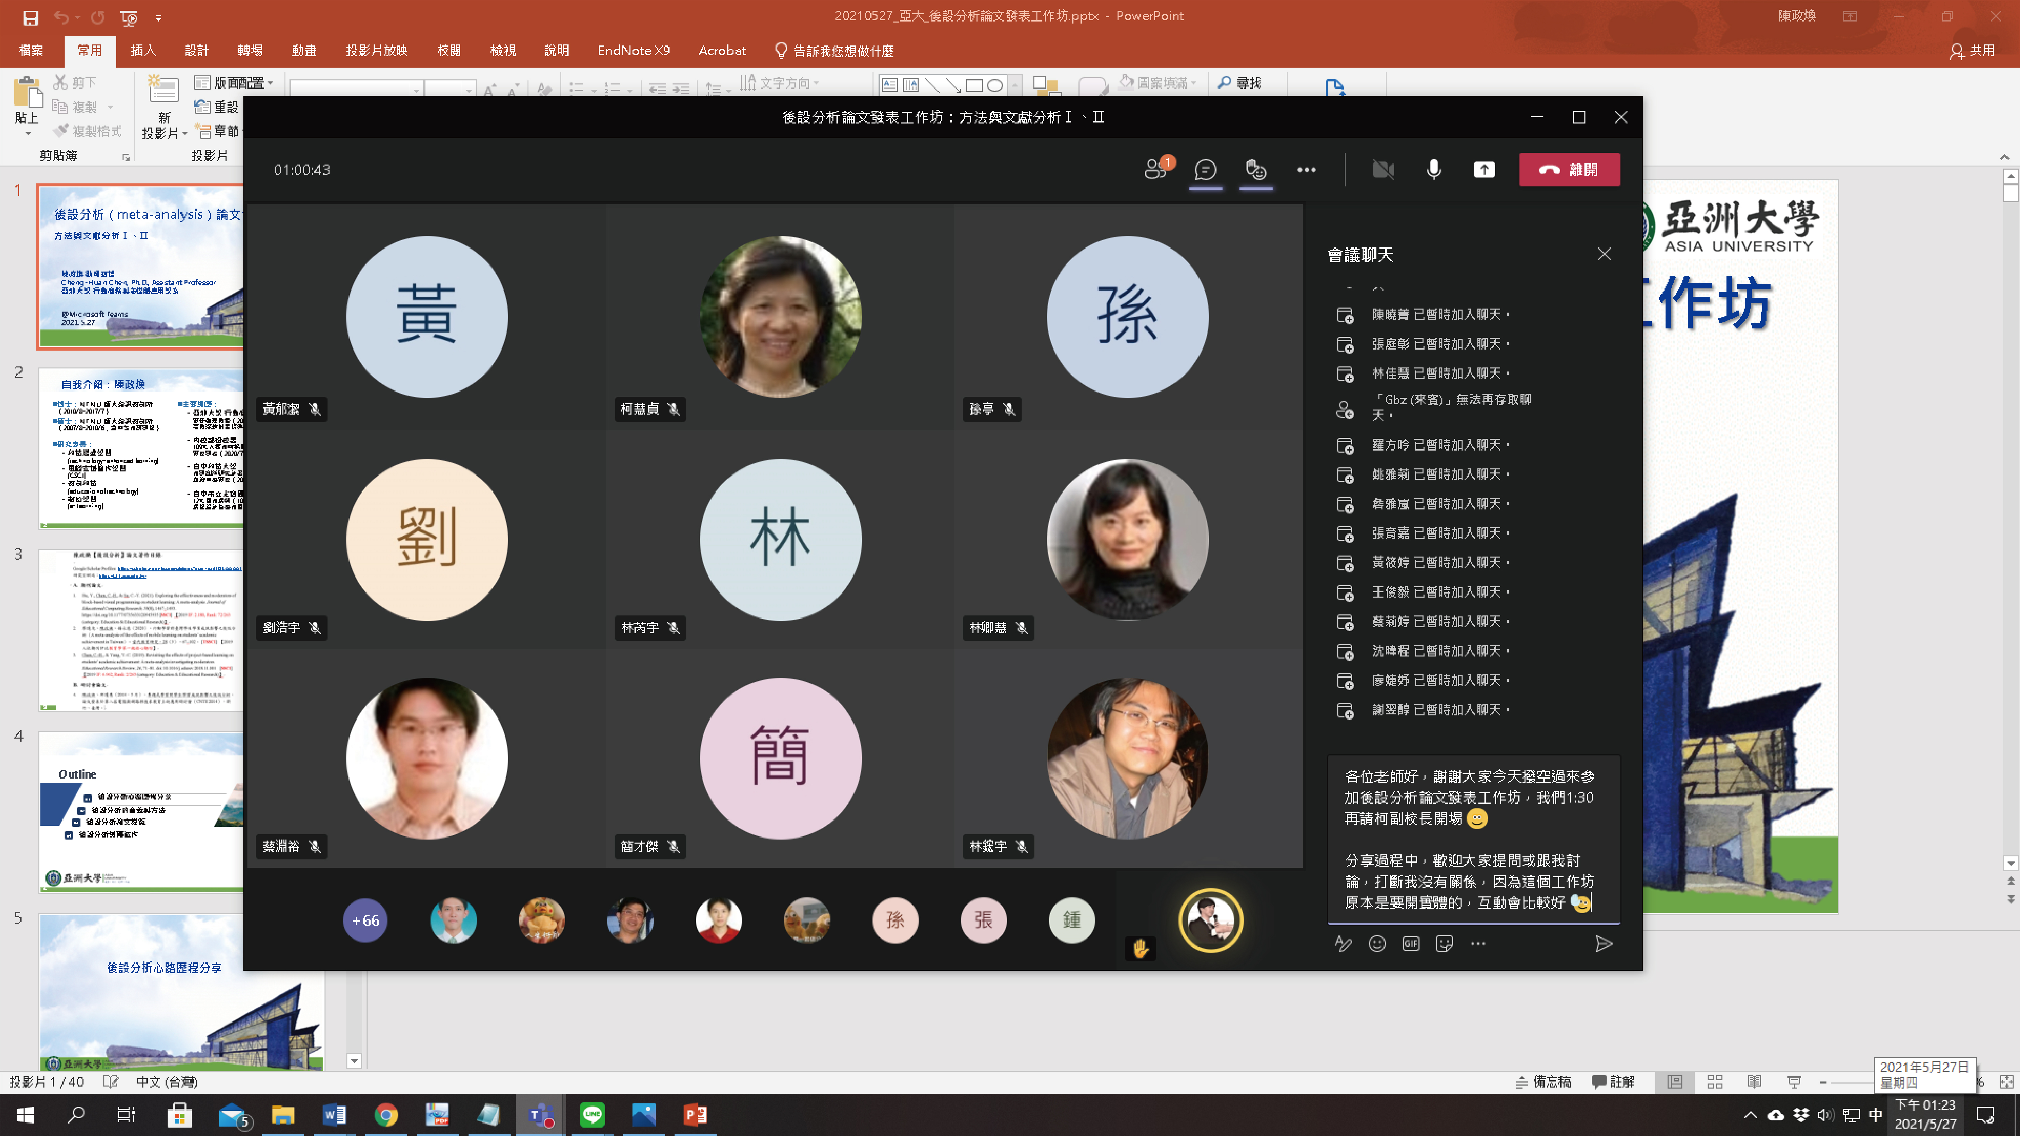Image resolution: width=2020 pixels, height=1136 pixels.
Task: Open more messaging options in compose bar
Action: click(x=1478, y=944)
